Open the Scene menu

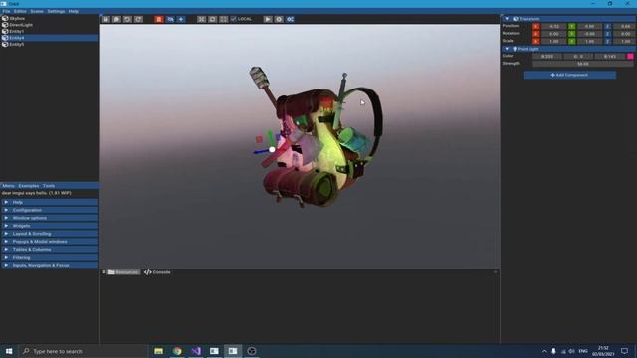37,11
